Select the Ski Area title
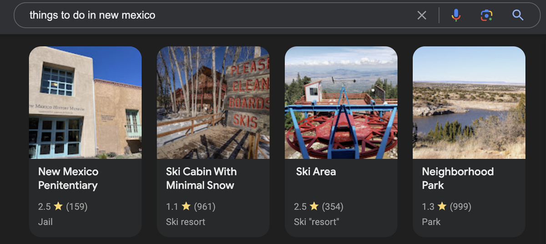Screen dimensions: 546x244 (x=316, y=171)
